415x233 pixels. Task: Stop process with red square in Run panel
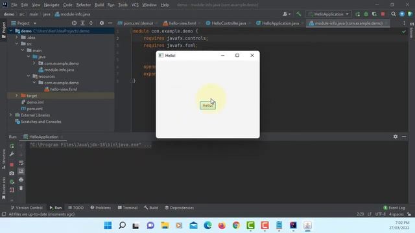coord(12,164)
